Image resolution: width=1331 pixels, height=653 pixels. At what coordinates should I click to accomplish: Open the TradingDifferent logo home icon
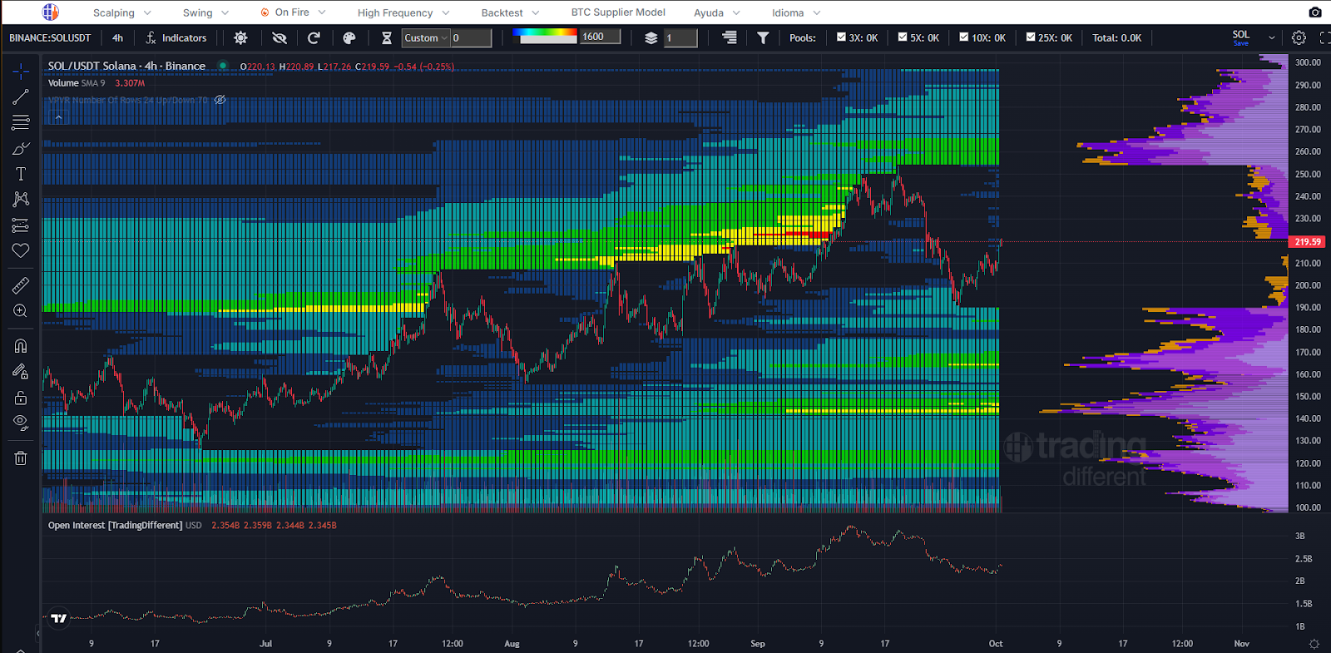[x=51, y=12]
